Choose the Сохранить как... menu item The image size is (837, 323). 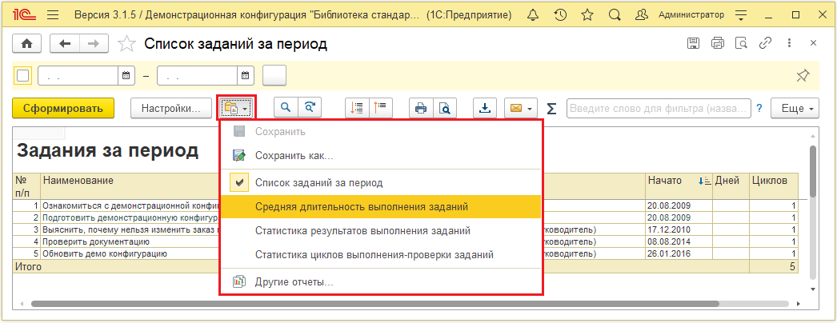tap(381, 156)
